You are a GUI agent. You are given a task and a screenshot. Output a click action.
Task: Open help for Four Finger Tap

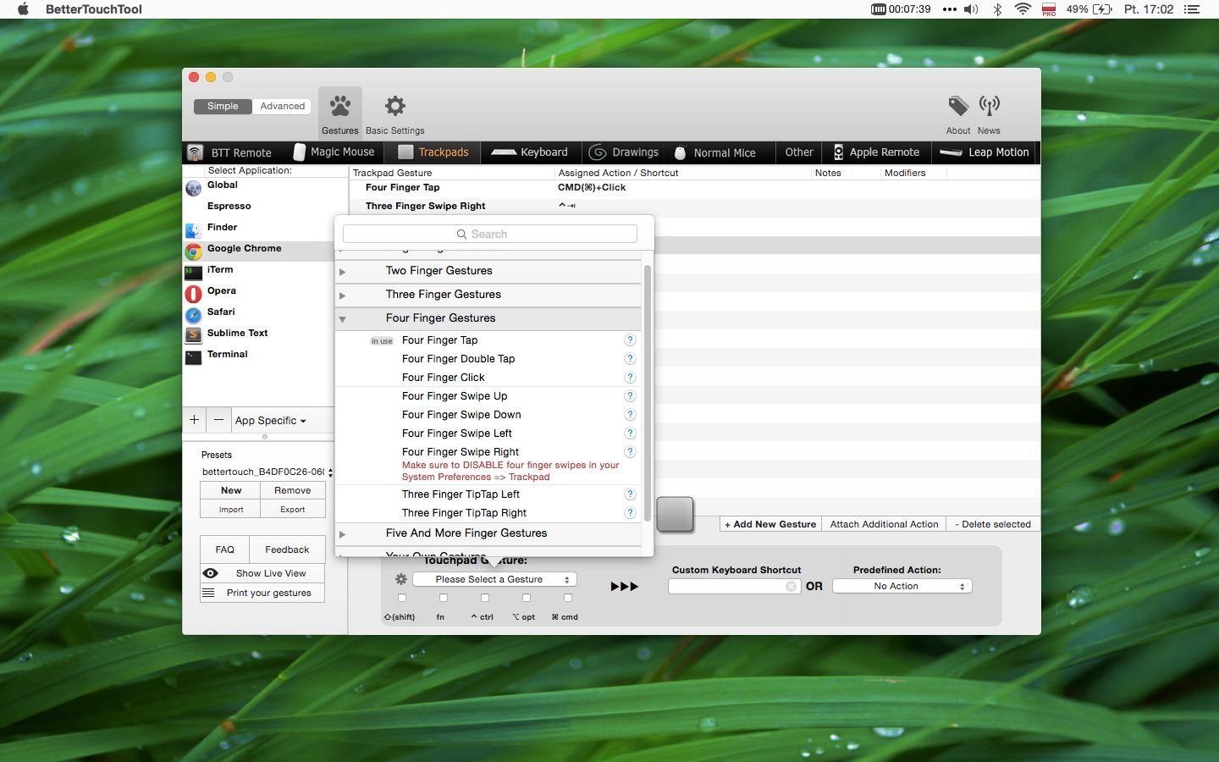630,340
